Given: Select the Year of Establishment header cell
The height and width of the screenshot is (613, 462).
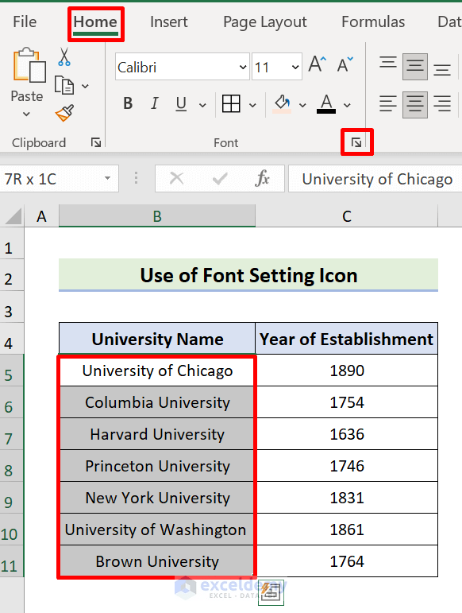Looking at the screenshot, I should (346, 339).
